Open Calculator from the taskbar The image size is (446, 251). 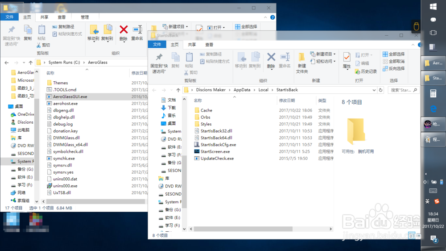coord(433,94)
